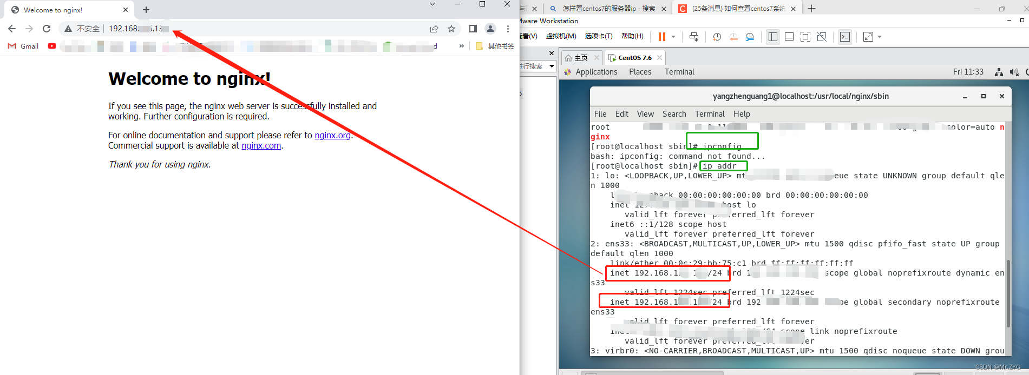
Task: Click the not-secure warning icon
Action: (x=68, y=29)
